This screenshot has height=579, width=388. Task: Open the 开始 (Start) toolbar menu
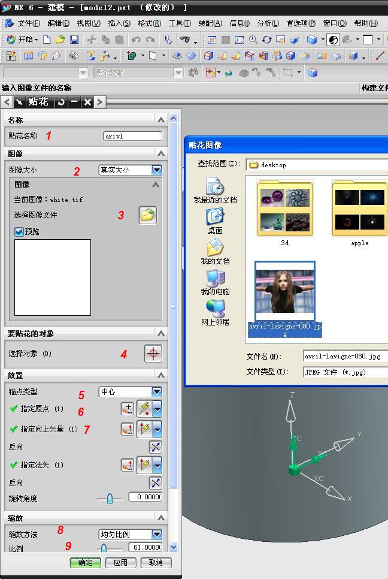click(22, 39)
